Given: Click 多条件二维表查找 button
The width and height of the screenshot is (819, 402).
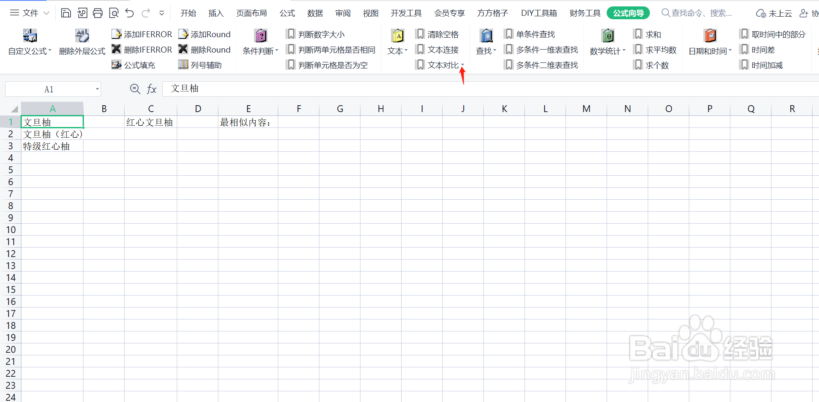Looking at the screenshot, I should 541,65.
